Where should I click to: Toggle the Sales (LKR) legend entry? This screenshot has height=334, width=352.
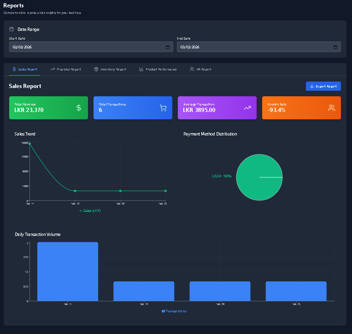90,211
